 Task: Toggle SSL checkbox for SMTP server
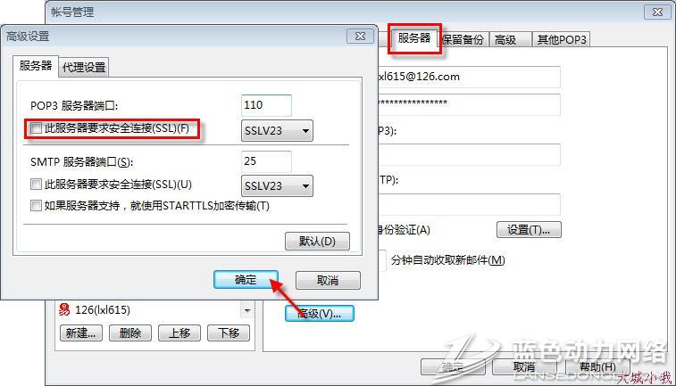(36, 185)
